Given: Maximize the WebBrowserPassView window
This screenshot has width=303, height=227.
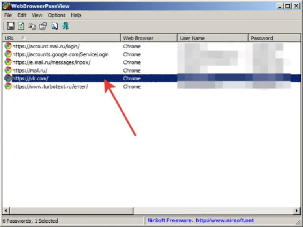Looking at the screenshot, I should (287, 6).
